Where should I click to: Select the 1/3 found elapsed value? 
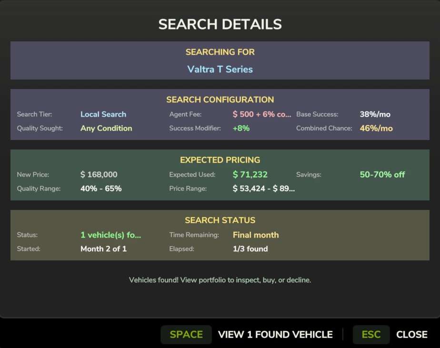point(250,249)
